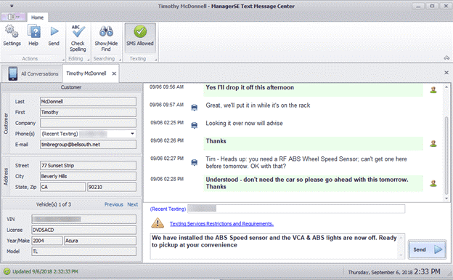Click the Year field 2004
This screenshot has width=453, height=280.
[x=46, y=241]
